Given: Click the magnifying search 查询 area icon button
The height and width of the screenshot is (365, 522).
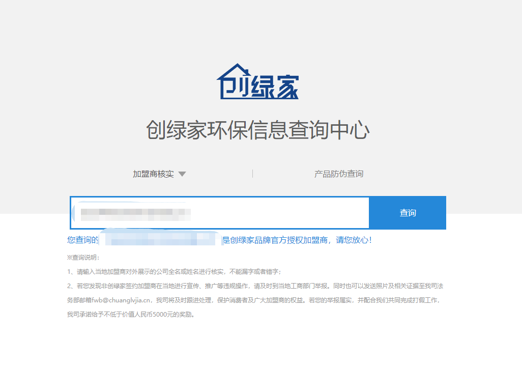Looking at the screenshot, I should click(x=407, y=213).
